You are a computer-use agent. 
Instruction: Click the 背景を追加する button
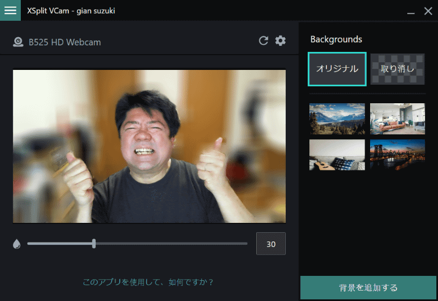point(368,288)
